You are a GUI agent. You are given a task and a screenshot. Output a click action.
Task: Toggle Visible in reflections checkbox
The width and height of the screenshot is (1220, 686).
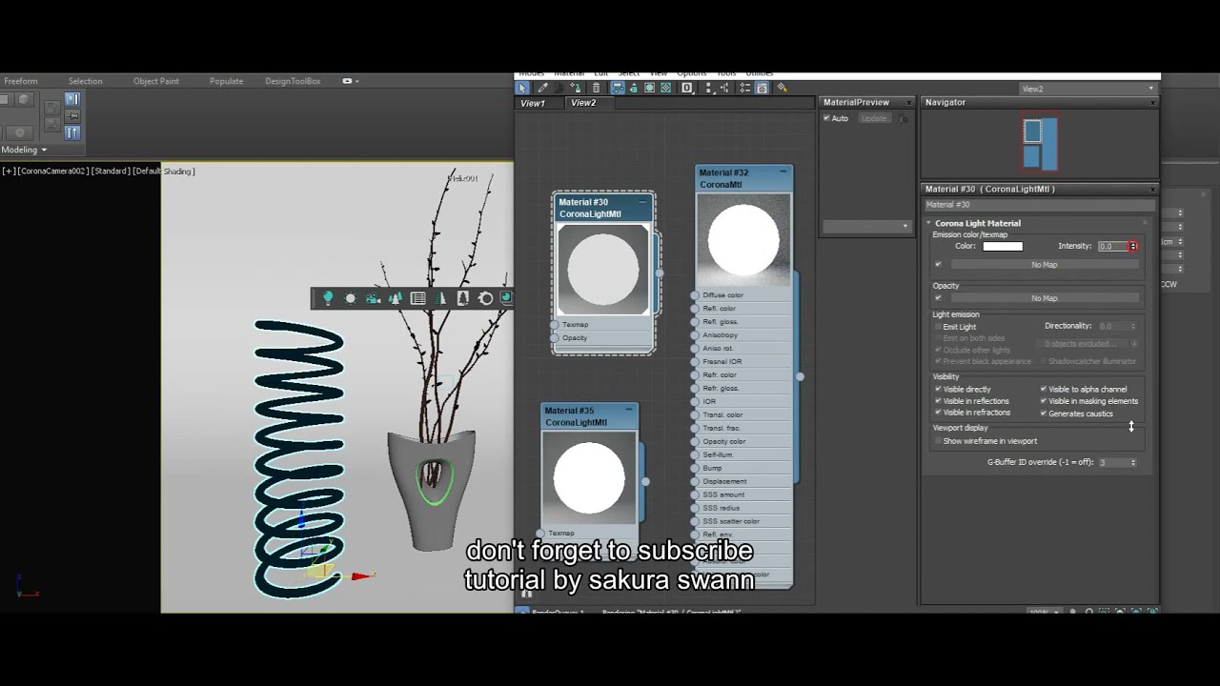(938, 401)
